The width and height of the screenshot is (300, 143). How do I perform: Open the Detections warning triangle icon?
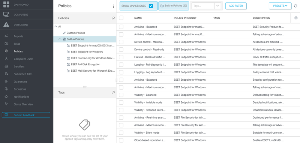(x=6, y=24)
